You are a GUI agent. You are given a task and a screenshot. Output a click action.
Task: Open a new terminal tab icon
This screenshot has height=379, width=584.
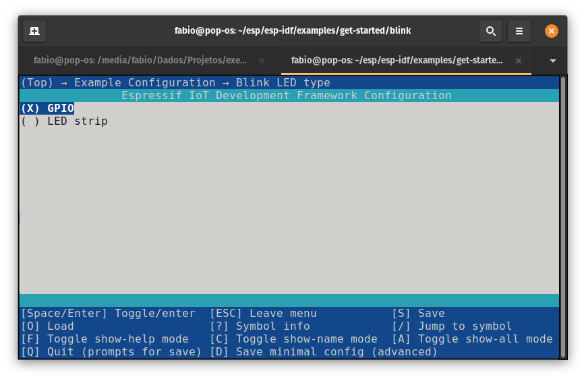click(x=34, y=31)
